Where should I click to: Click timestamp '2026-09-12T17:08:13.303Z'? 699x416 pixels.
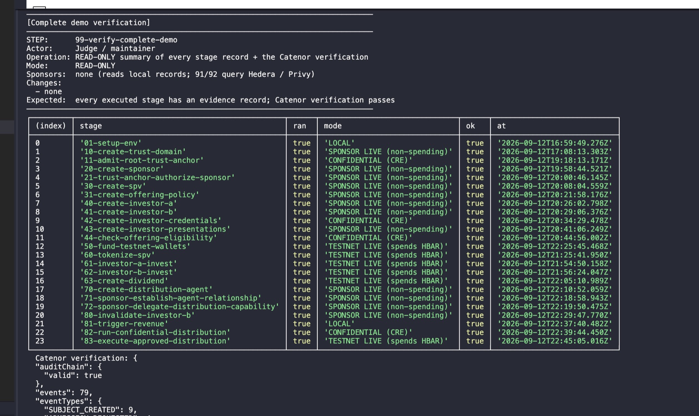click(555, 151)
